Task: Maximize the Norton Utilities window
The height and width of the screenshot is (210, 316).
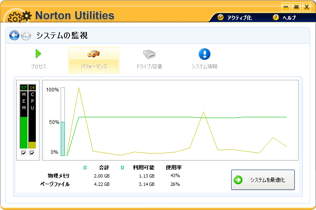Action: (x=296, y=7)
